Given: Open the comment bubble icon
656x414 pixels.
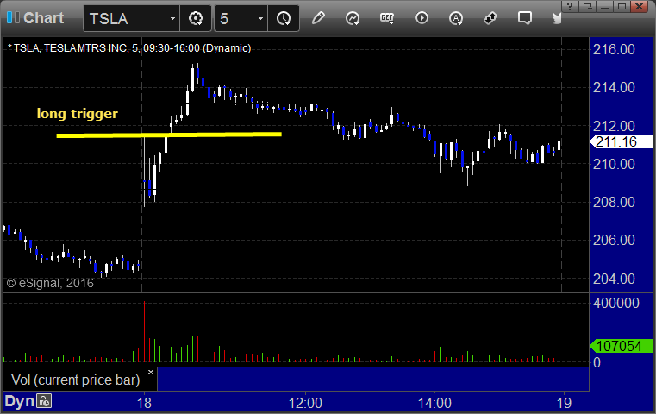Looking at the screenshot, I should pos(525,18).
